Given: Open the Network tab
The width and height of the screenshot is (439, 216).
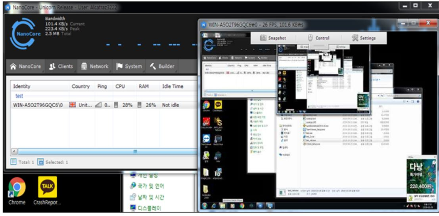Looking at the screenshot, I should [x=94, y=66].
